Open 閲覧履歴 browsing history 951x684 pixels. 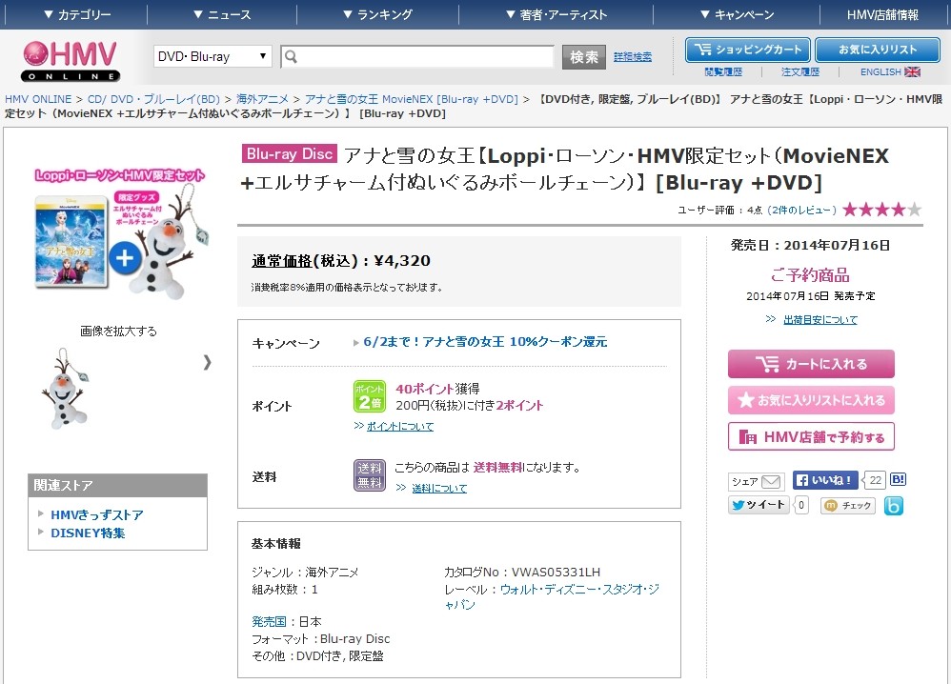(723, 72)
